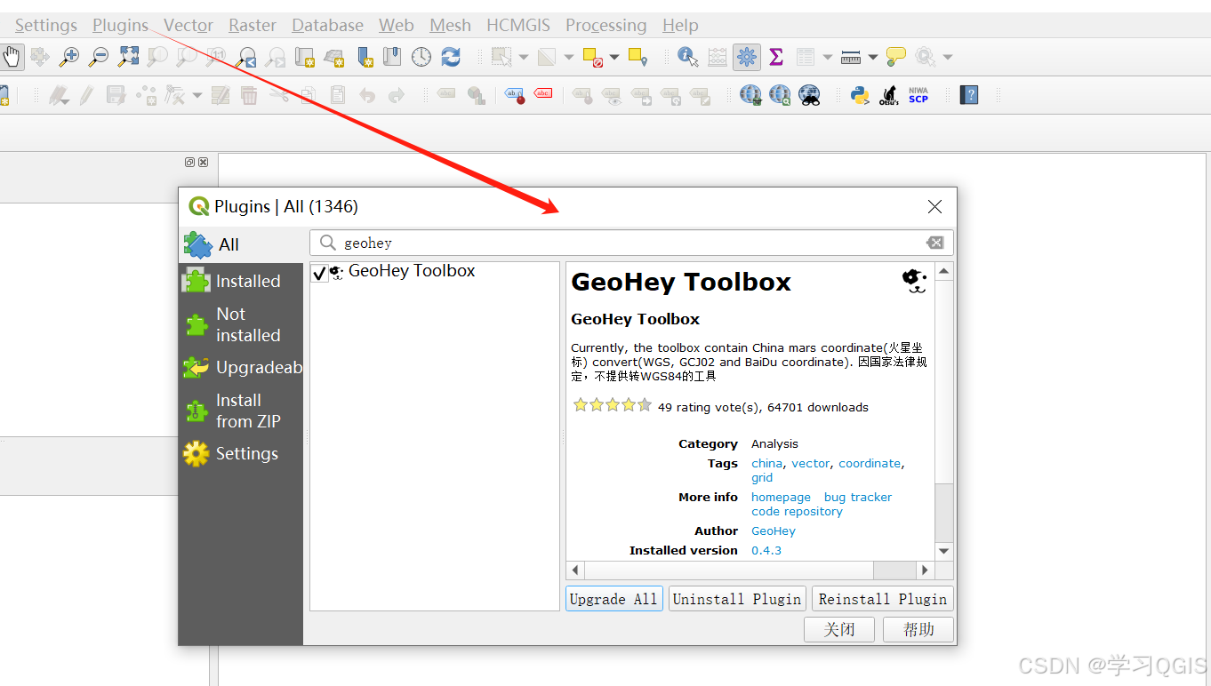Show the Spatial Bookmarks panel
The image size is (1211, 686).
click(x=392, y=57)
